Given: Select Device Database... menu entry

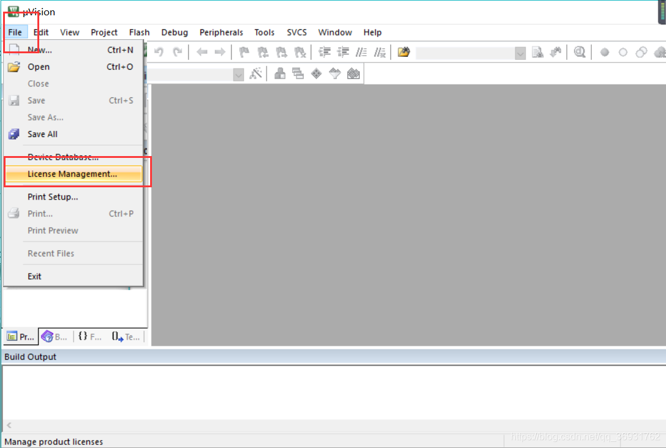Looking at the screenshot, I should (73, 157).
